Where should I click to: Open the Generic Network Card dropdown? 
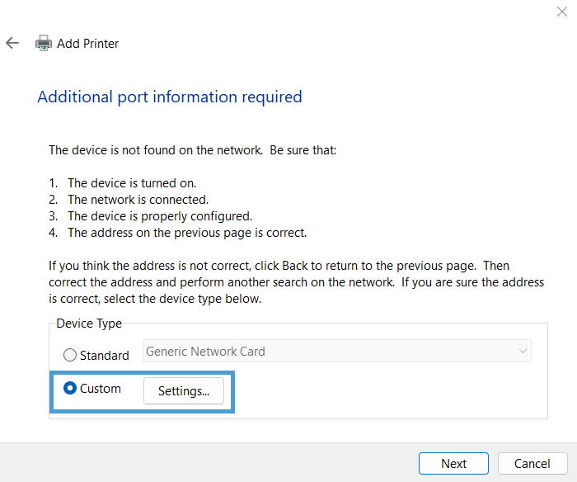coord(336,351)
